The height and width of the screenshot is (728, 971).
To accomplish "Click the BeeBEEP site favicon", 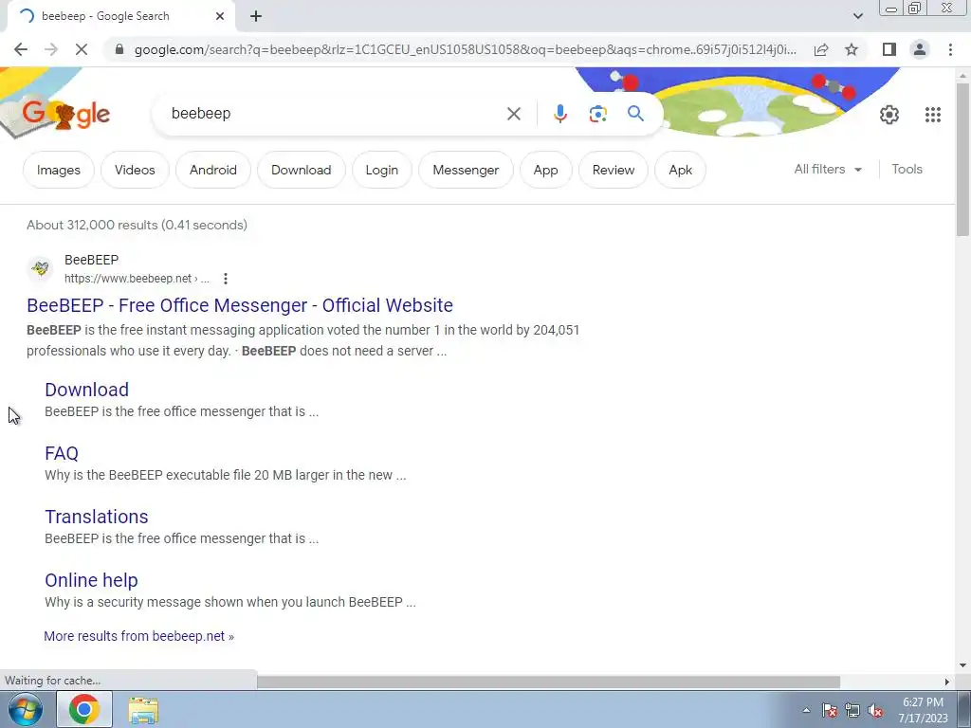I will pyautogui.click(x=40, y=268).
